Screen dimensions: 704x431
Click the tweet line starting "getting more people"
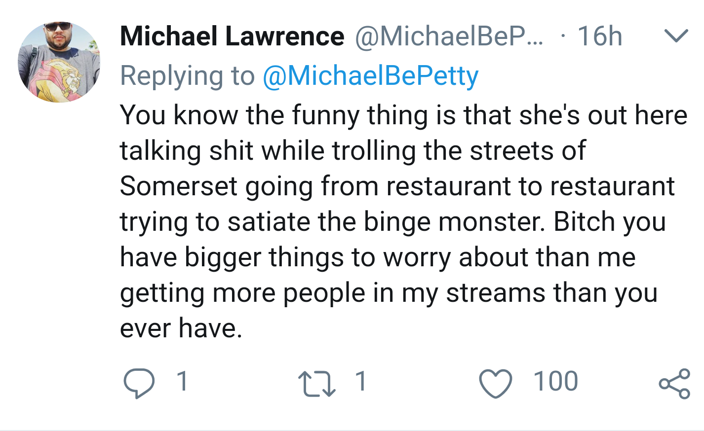point(389,293)
